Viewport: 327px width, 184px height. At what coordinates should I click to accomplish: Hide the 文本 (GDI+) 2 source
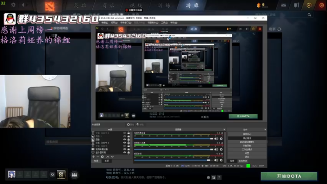click(x=125, y=143)
